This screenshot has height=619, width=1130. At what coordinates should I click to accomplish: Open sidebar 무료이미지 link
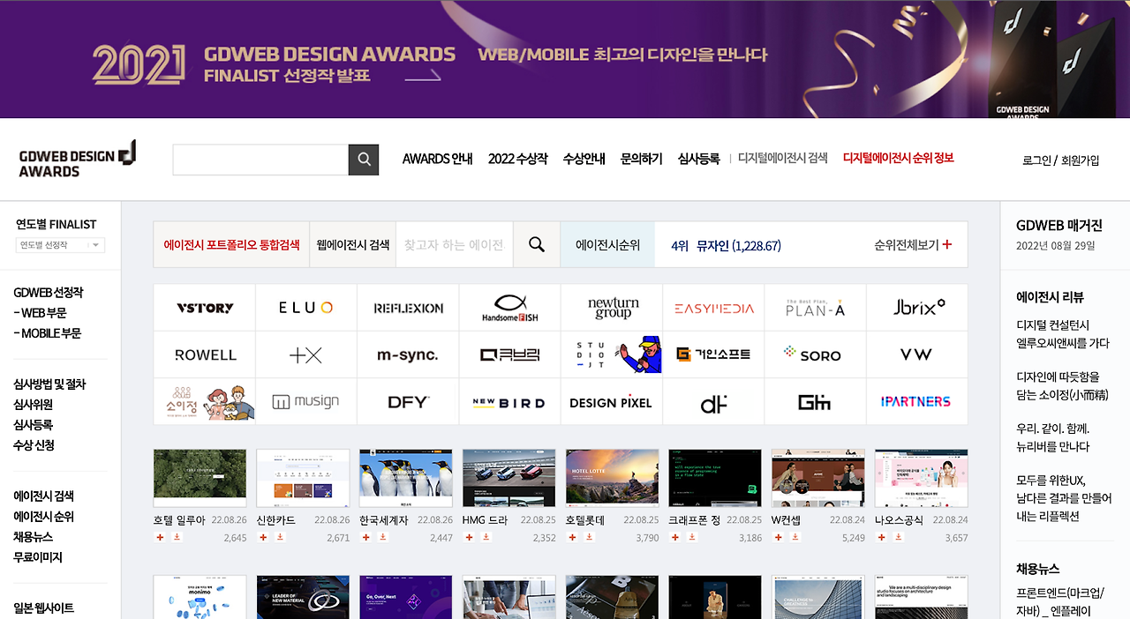point(37,557)
